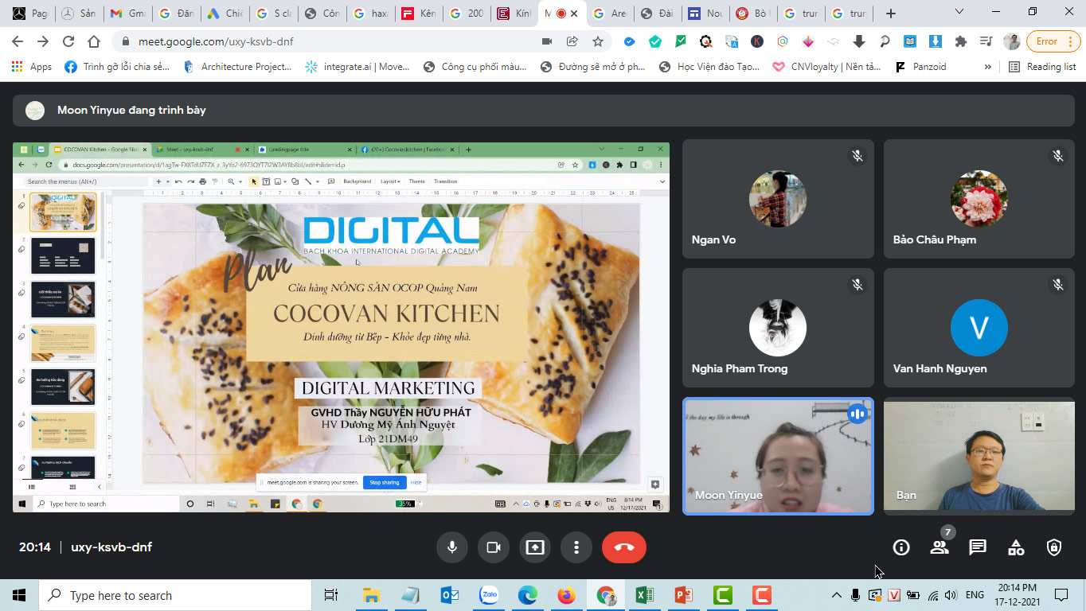Viewport: 1086px width, 611px height.
Task: Open Chrome profile avatar
Action: click(1012, 41)
